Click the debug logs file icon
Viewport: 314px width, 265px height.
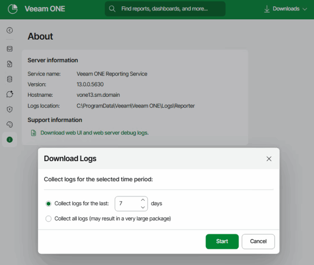34,133
